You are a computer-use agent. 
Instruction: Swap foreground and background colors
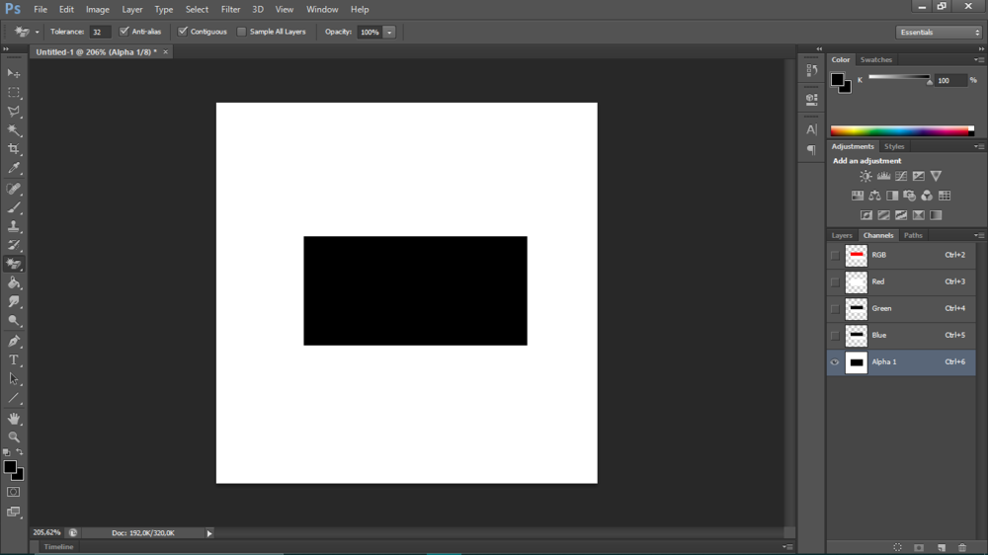20,452
